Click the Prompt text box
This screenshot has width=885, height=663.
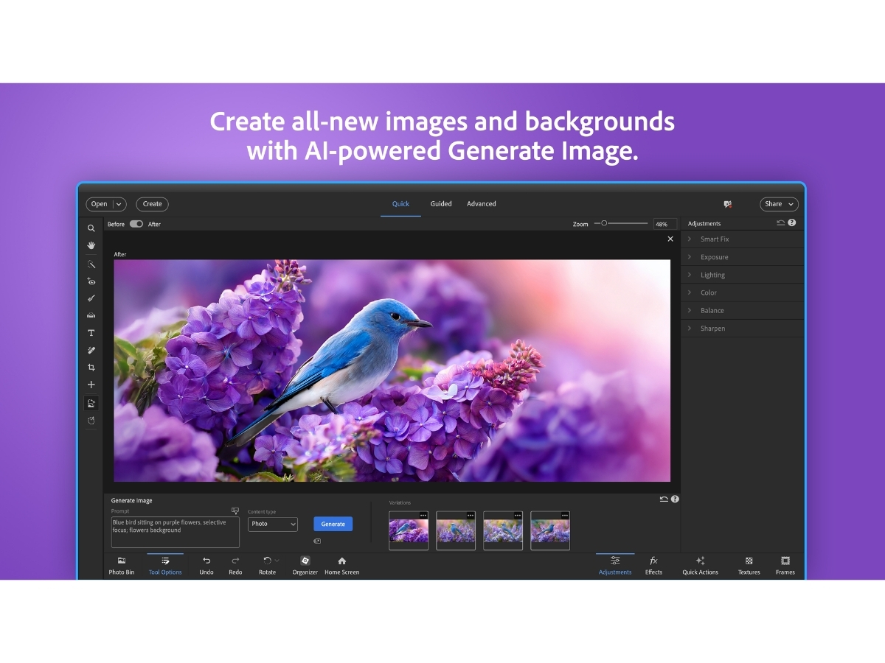click(x=176, y=532)
